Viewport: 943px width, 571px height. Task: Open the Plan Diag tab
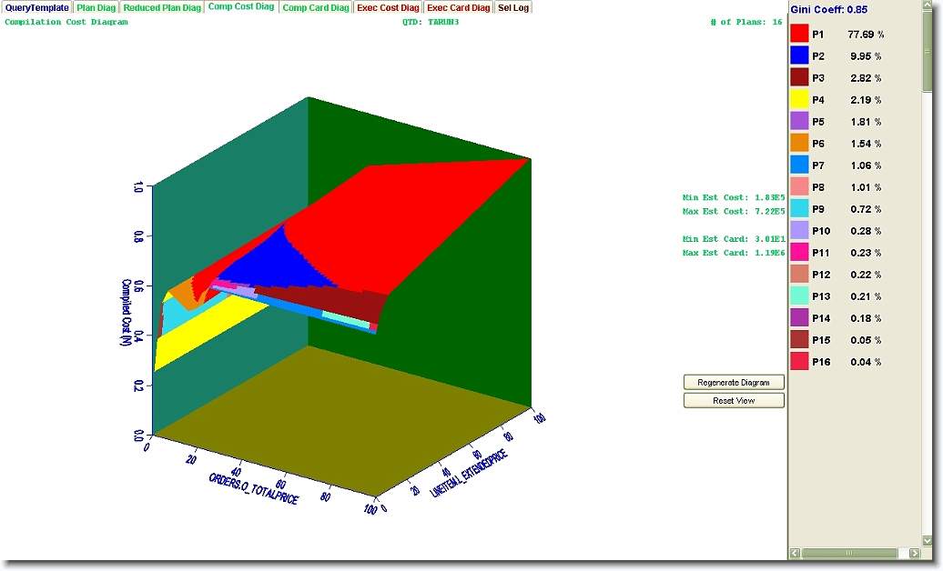point(96,7)
